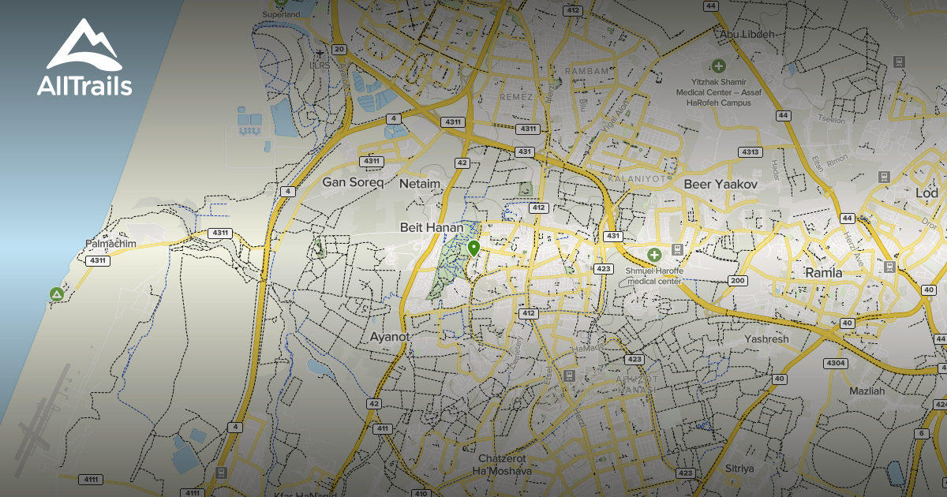
Task: Click the Yitzhak Shamir Medical Center hospital icon
Action: pyautogui.click(x=718, y=66)
